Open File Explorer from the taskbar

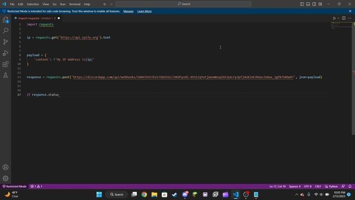pos(154,194)
